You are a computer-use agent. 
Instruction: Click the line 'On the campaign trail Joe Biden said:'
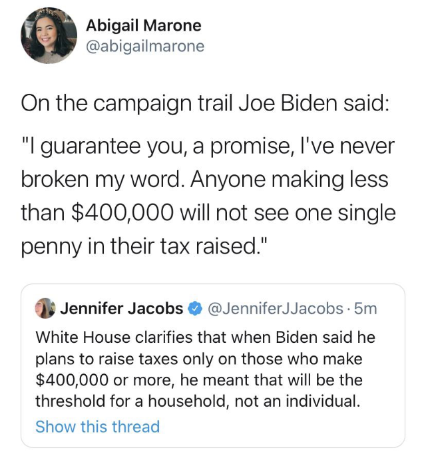click(x=205, y=104)
